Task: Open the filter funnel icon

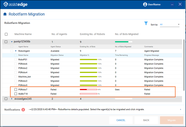Action: pos(146,24)
